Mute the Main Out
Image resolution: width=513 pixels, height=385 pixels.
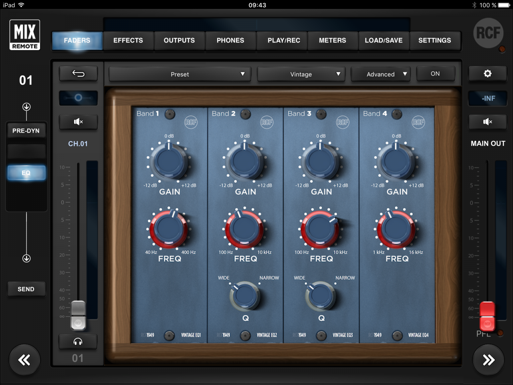click(x=488, y=122)
